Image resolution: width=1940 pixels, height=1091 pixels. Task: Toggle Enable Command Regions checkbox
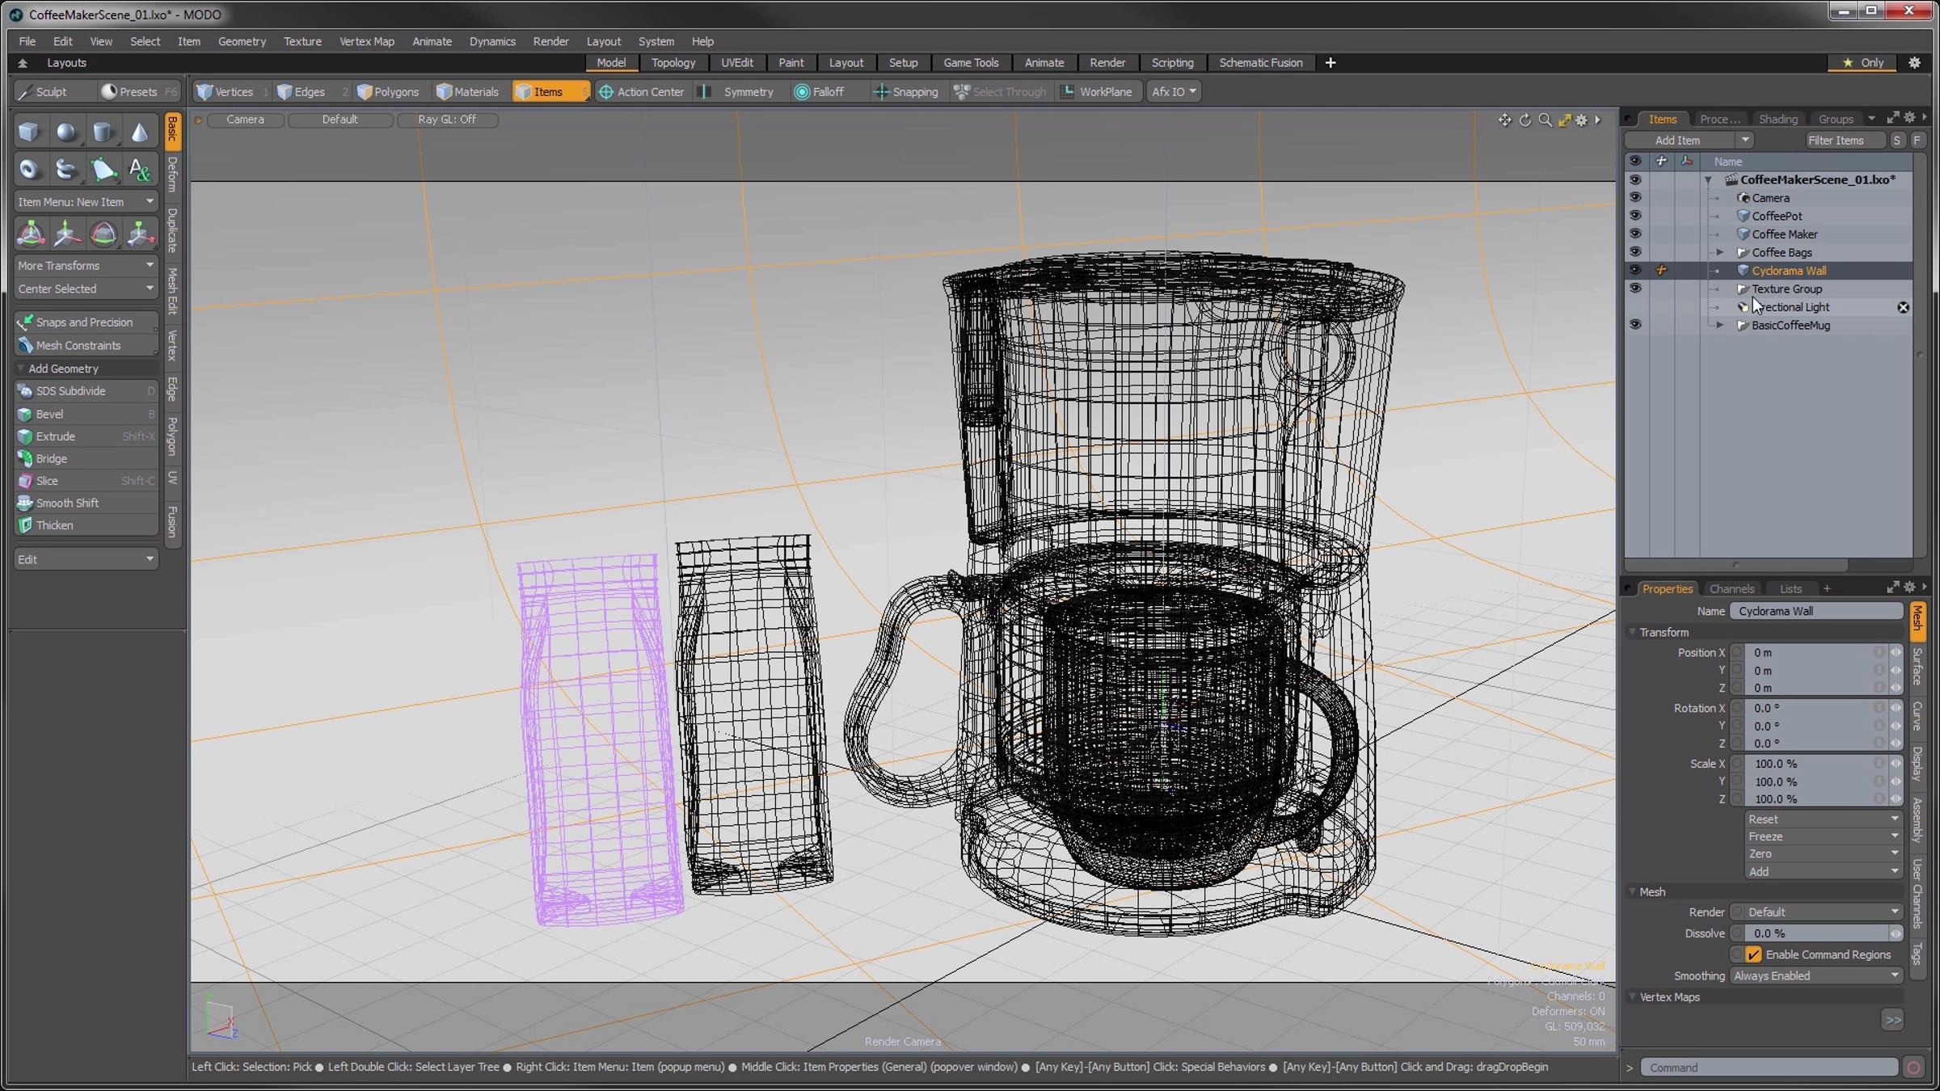pos(1753,954)
